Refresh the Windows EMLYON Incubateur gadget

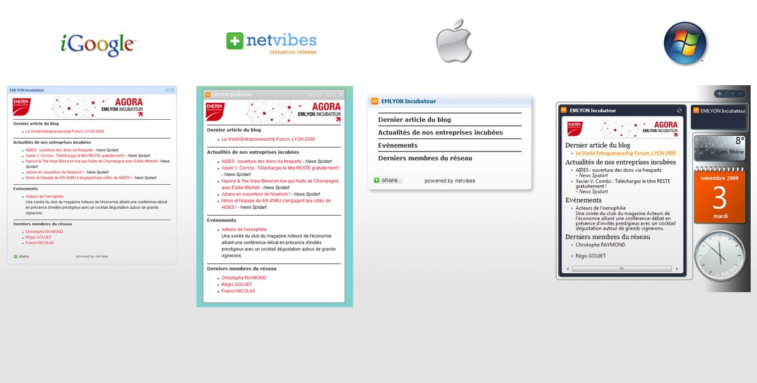pos(679,110)
